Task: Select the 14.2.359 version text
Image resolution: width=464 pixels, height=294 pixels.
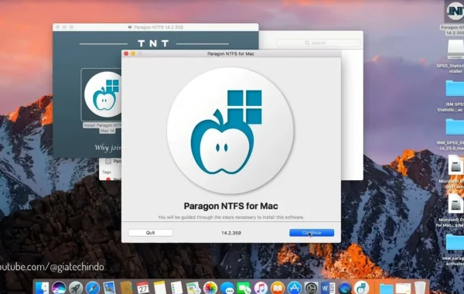Action: point(231,233)
